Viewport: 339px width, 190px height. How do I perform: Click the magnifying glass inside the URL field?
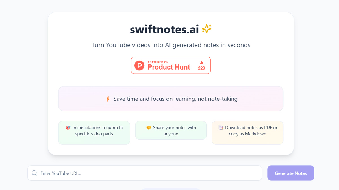click(x=34, y=173)
